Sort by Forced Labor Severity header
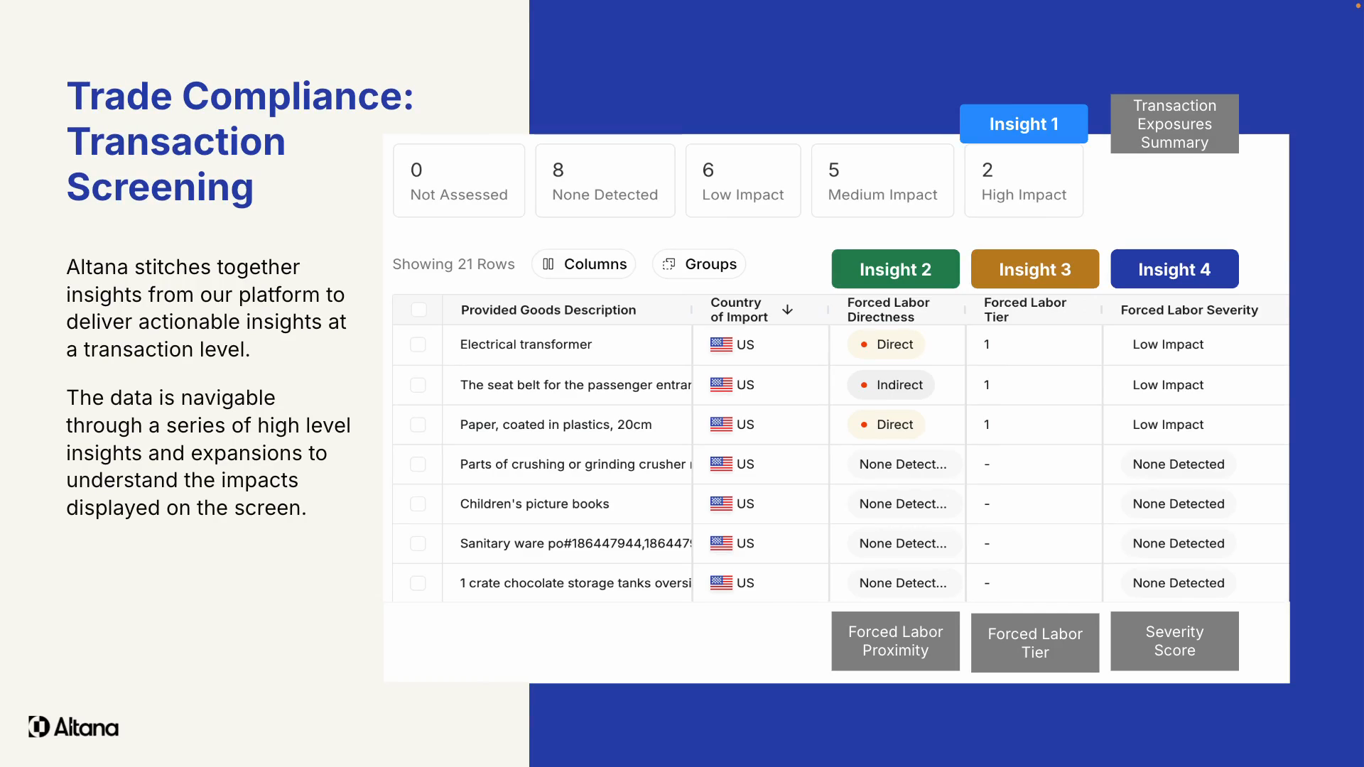This screenshot has width=1364, height=767. pyautogui.click(x=1189, y=310)
